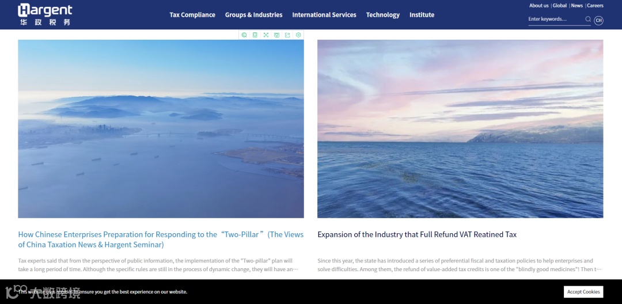The height and width of the screenshot is (304, 622).
Task: Click the save icon in image toolbar
Action: point(277,35)
